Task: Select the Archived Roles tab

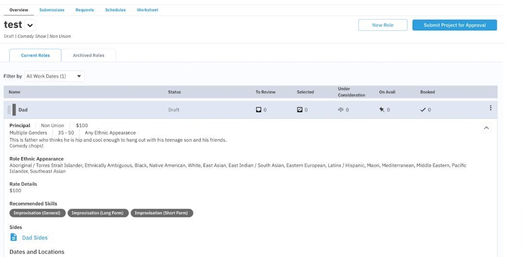Action: click(89, 55)
